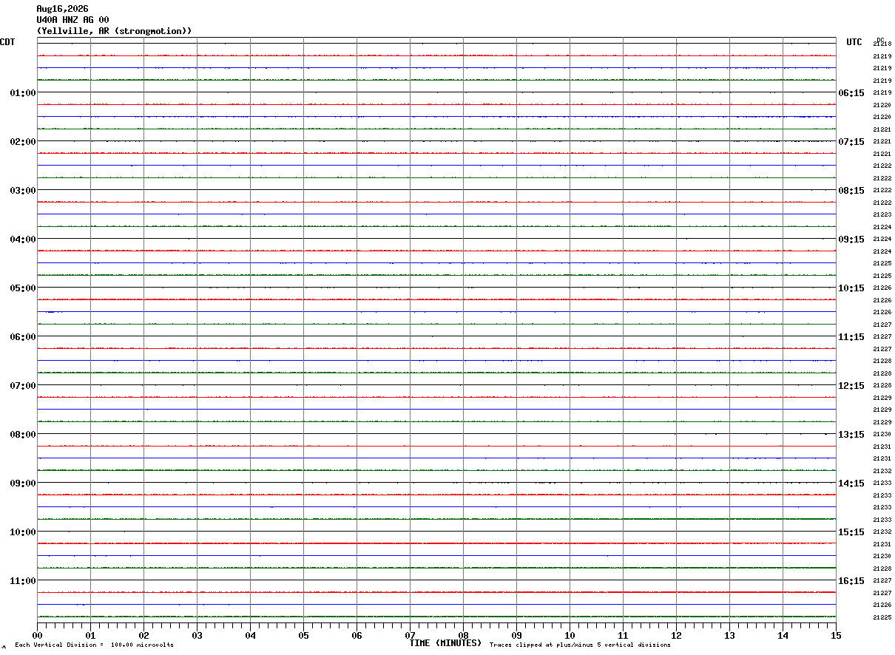Image resolution: width=895 pixels, height=655 pixels.
Task: Click the thick red trace near 10:00 CDT
Action: pos(436,543)
